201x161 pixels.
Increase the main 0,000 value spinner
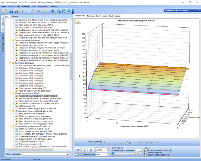pyautogui.click(x=108, y=149)
